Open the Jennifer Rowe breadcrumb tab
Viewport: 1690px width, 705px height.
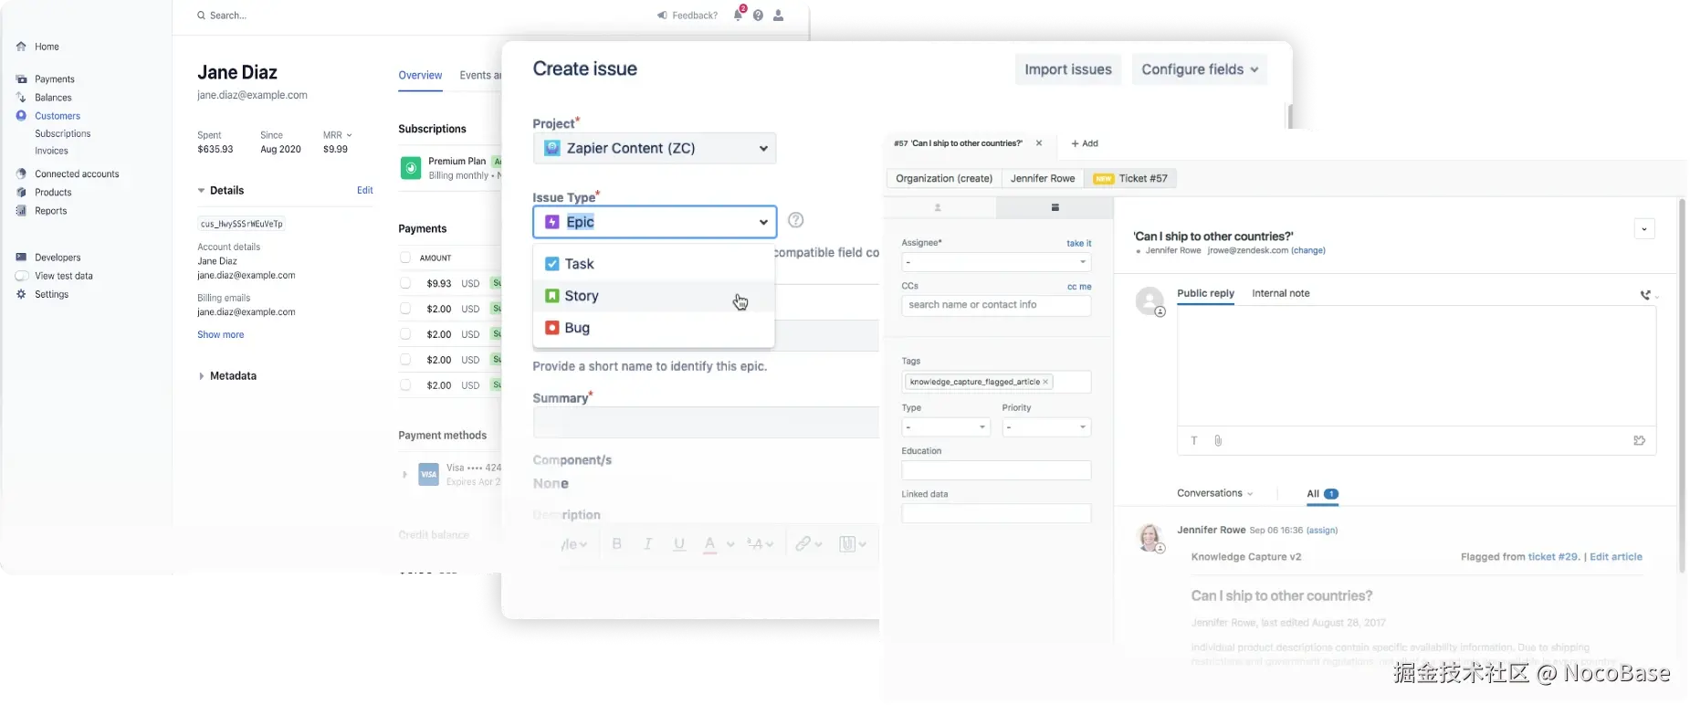1042,179
